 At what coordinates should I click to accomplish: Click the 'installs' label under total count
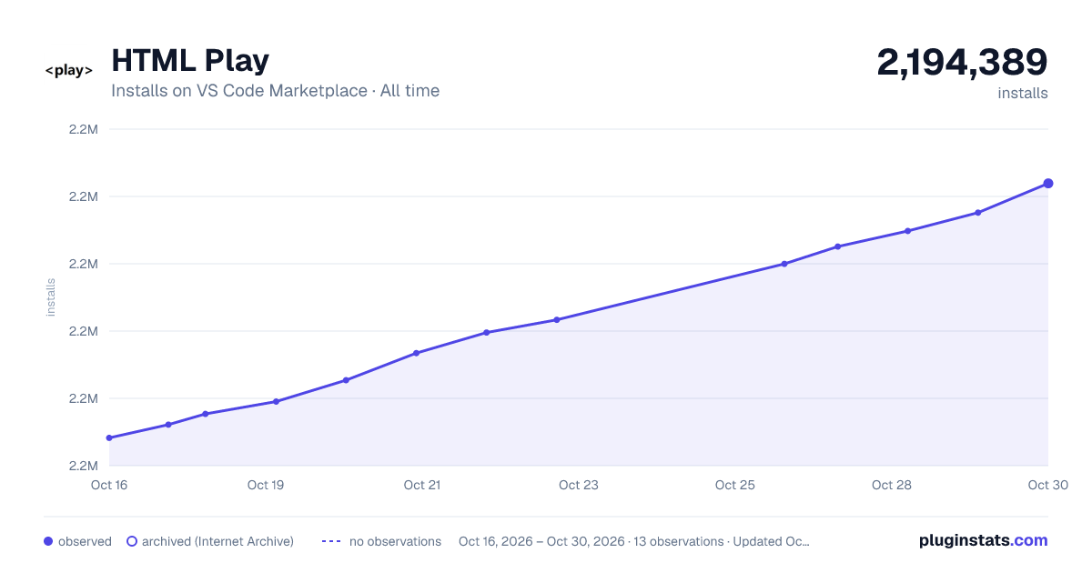(x=1023, y=93)
